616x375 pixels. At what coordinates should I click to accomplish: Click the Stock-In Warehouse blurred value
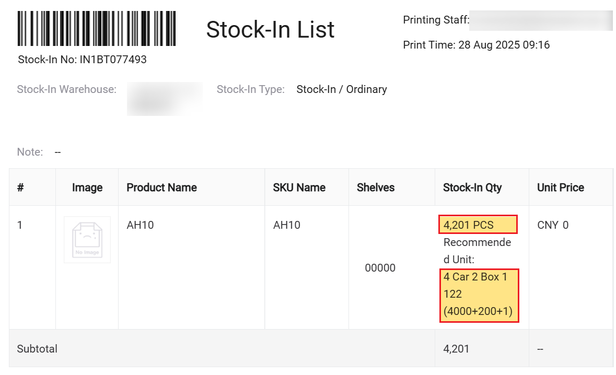(165, 98)
